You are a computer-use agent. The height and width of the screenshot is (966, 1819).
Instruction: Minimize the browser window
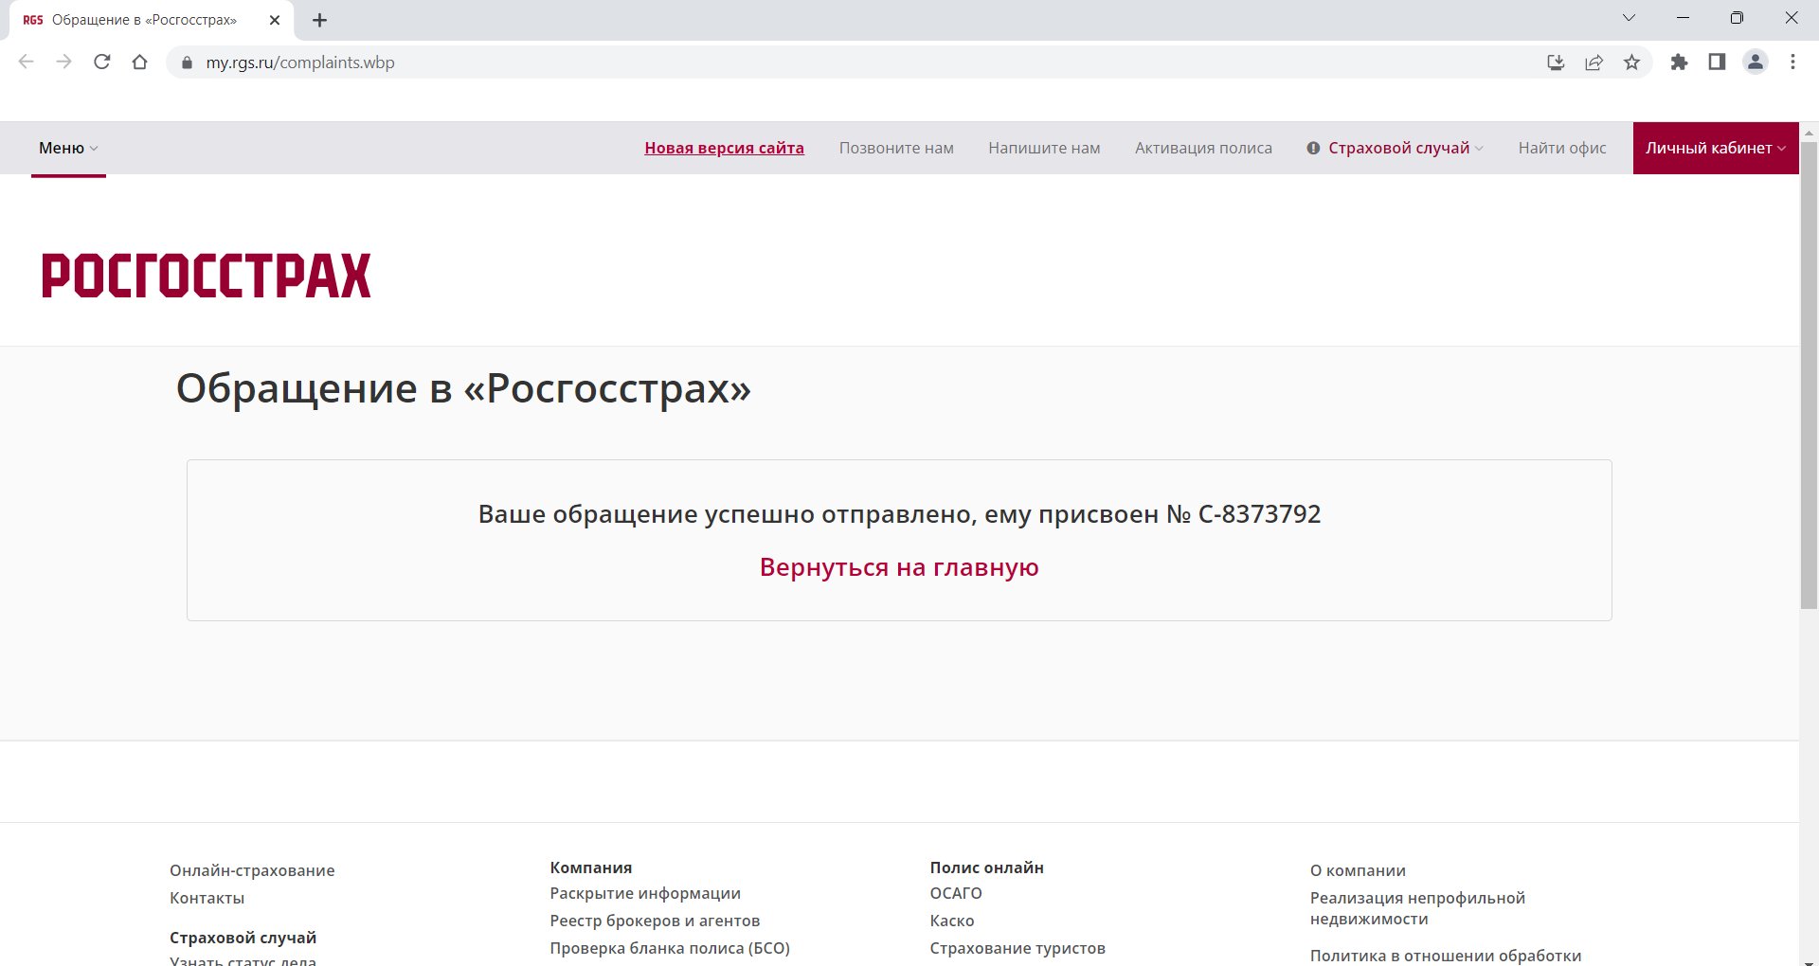point(1683,18)
